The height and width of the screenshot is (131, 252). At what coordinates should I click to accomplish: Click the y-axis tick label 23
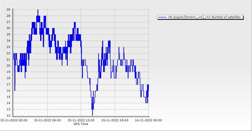pyautogui.click(x=8, y=47)
